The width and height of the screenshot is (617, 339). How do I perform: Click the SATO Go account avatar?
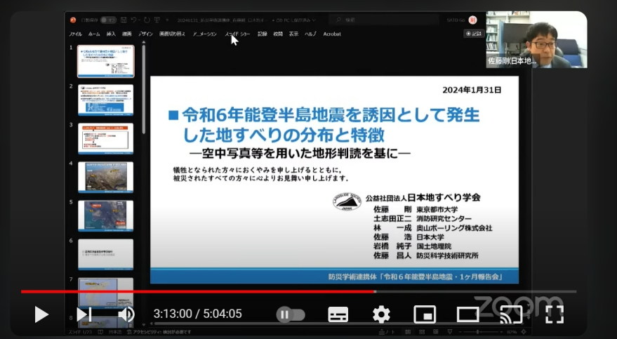point(472,20)
